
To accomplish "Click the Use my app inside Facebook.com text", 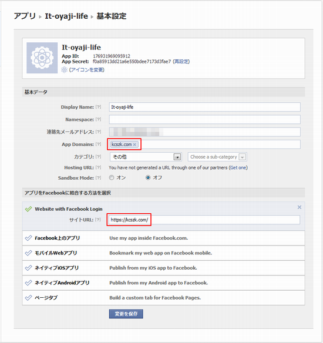I will coord(149,238).
